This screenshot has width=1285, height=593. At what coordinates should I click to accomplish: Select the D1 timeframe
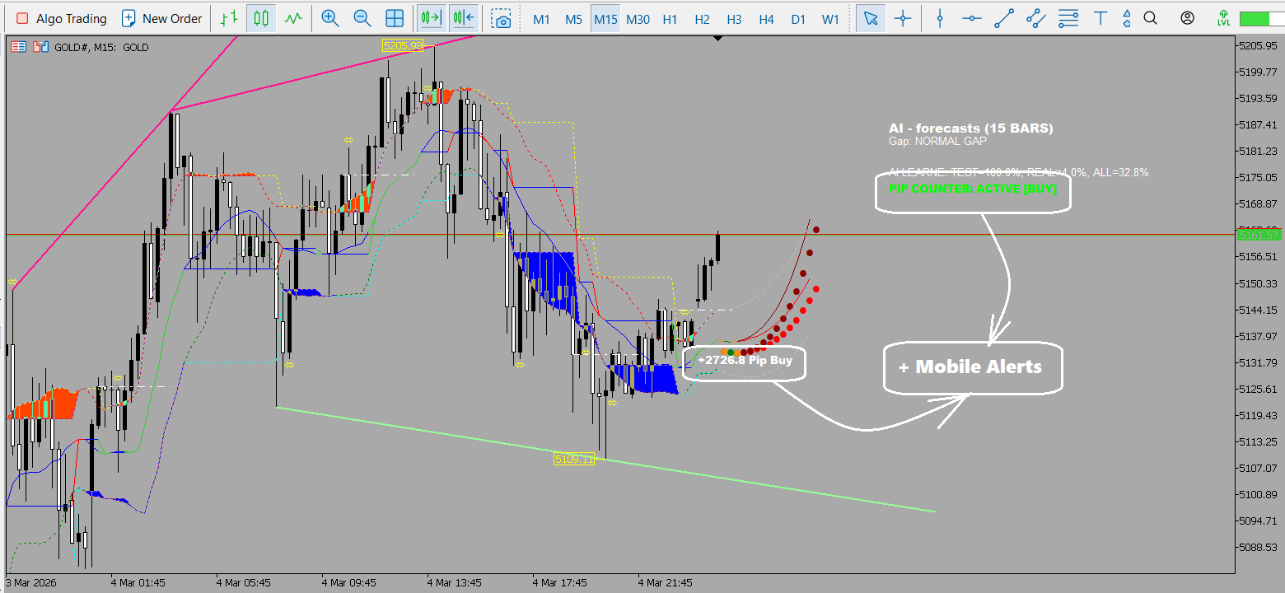tap(798, 19)
